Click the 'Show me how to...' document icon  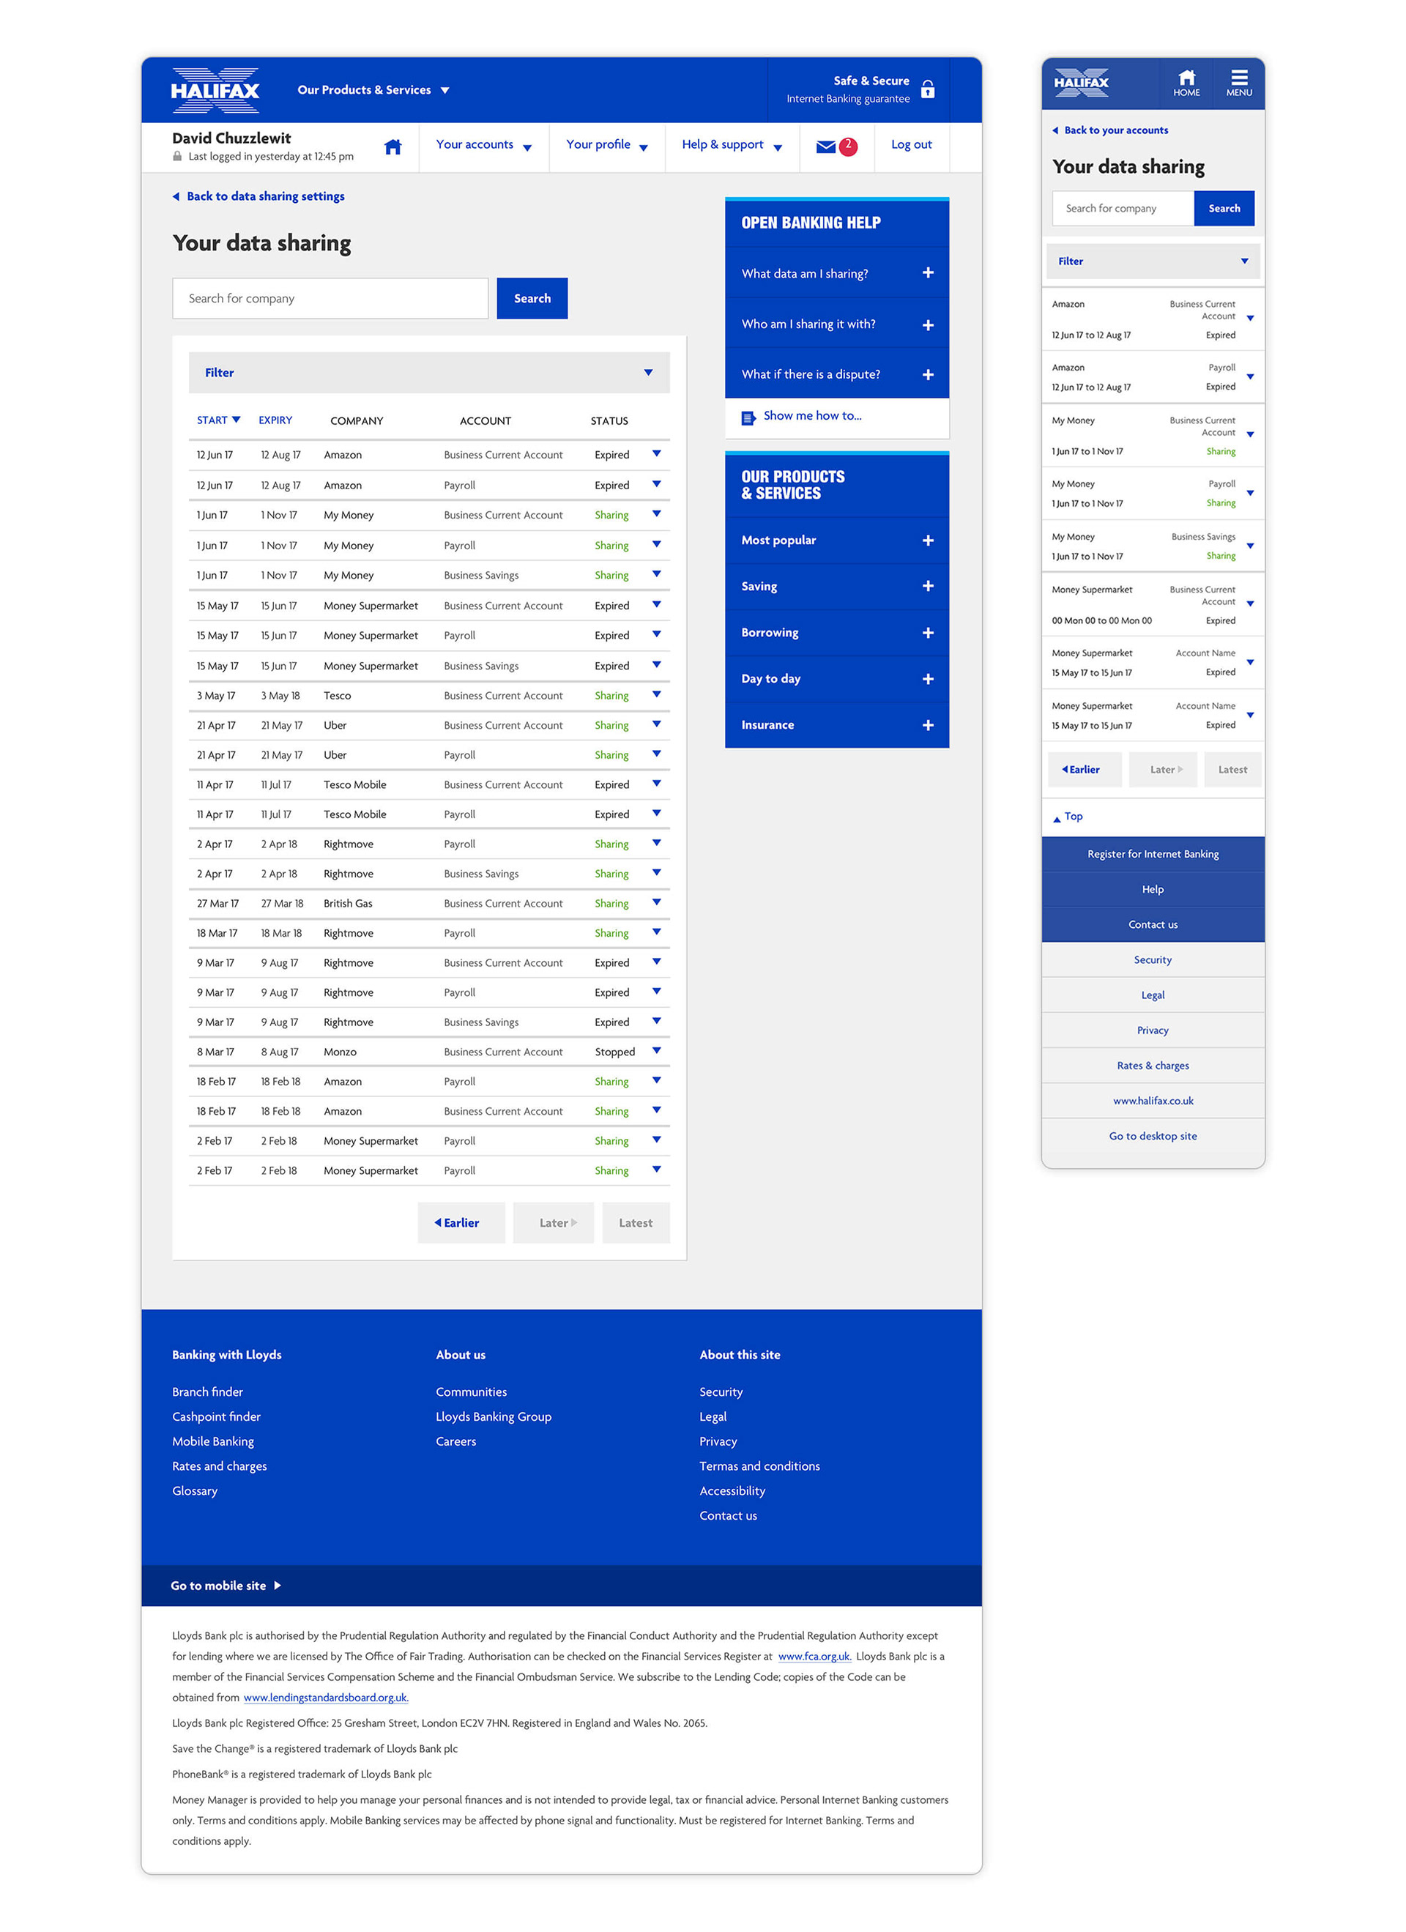click(x=748, y=417)
